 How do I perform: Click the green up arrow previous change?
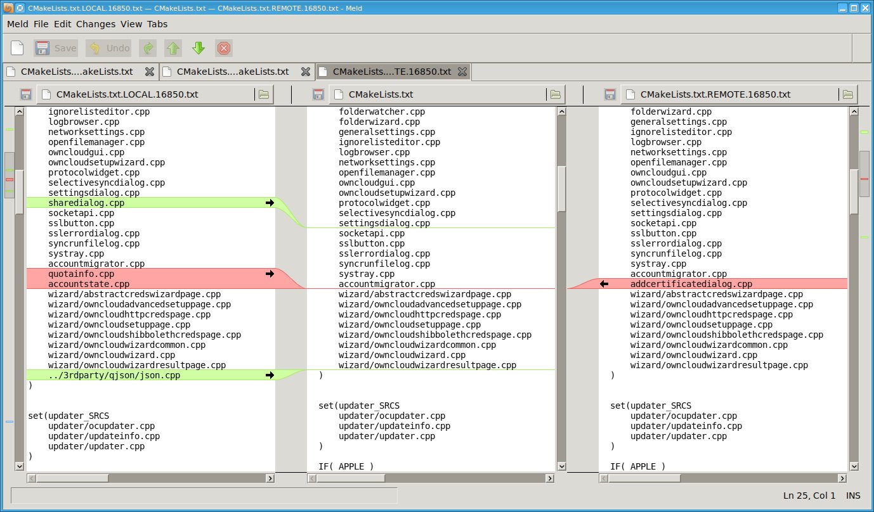[x=173, y=48]
